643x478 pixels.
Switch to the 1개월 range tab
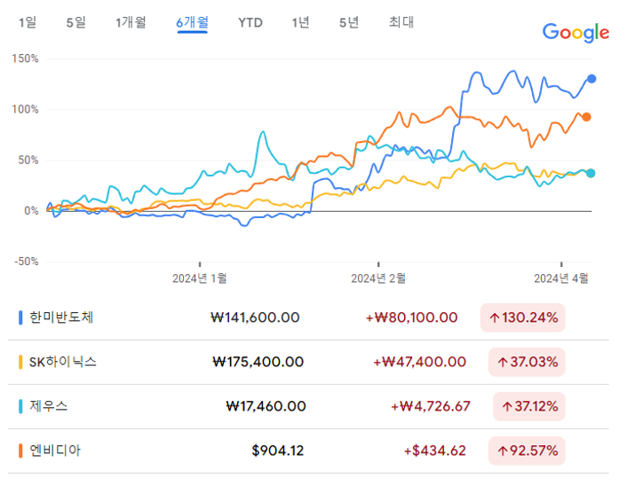coord(131,22)
